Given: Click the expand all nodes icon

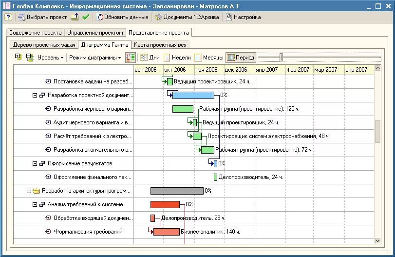Looking at the screenshot, I should pyautogui.click(x=18, y=57).
